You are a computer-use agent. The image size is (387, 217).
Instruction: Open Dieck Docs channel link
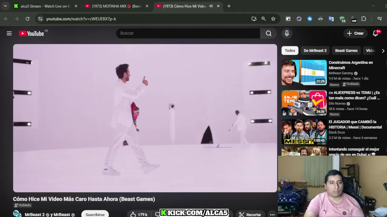tap(337, 132)
